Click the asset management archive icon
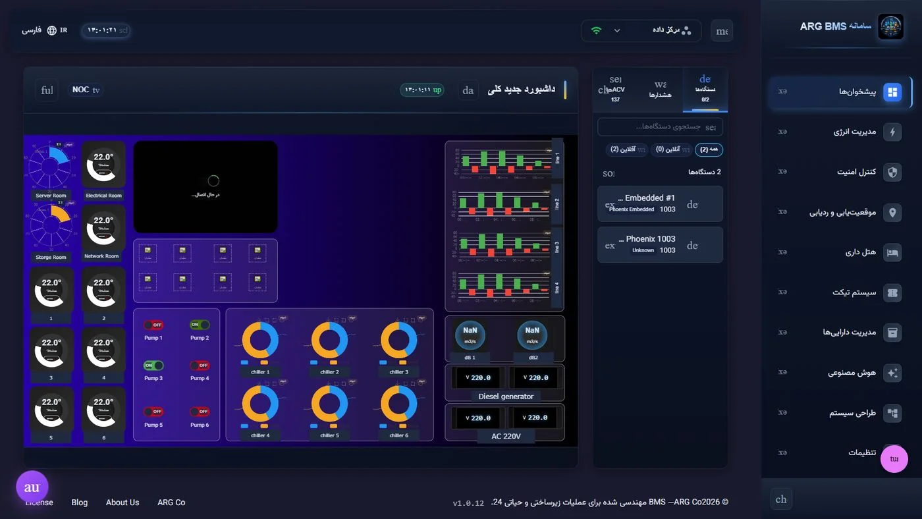The width and height of the screenshot is (922, 519). click(x=892, y=333)
